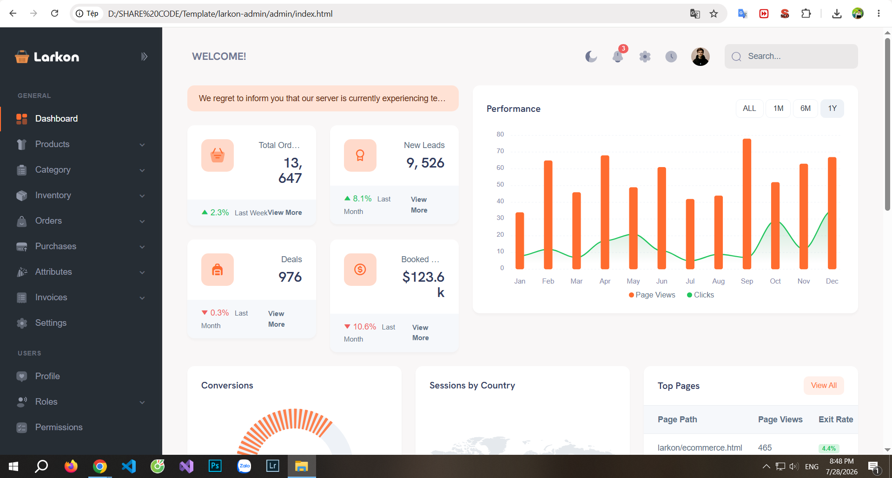Expand the Roles submenu chevron
Viewport: 892px width, 478px height.
tap(142, 402)
